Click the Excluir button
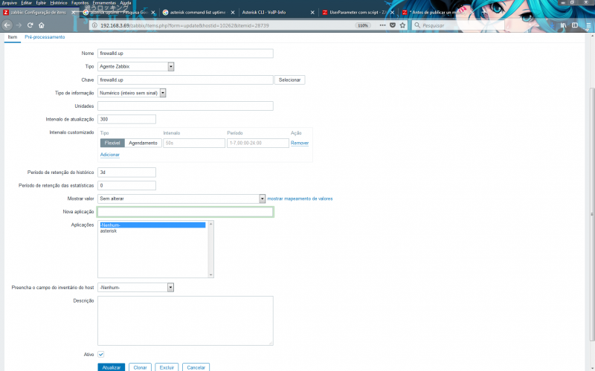 tap(167, 367)
